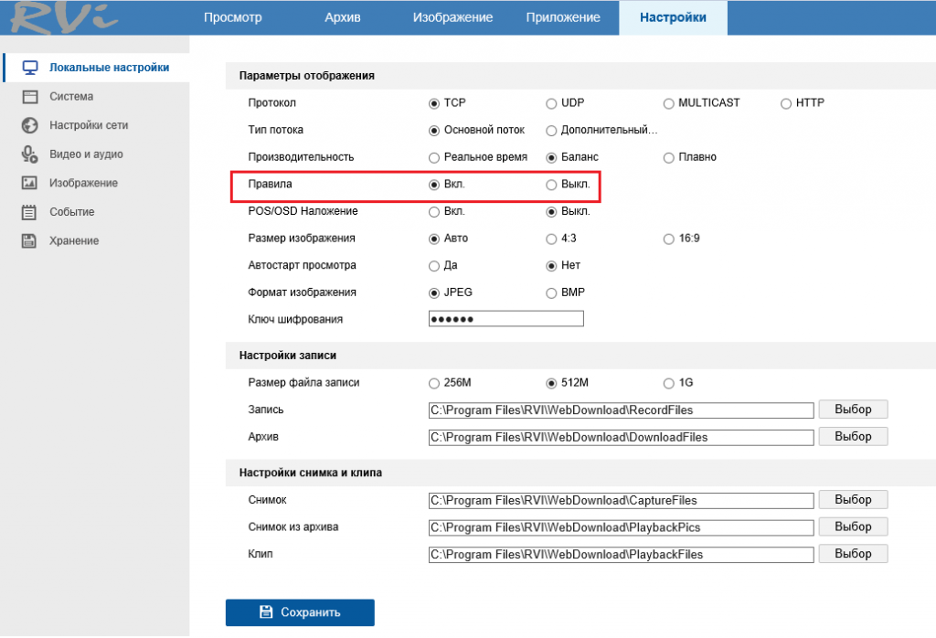The height and width of the screenshot is (638, 936).
Task: Select BMP image format
Action: point(551,293)
